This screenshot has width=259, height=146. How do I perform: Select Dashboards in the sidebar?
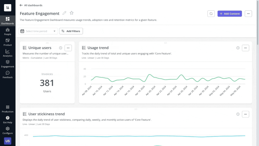(8, 21)
